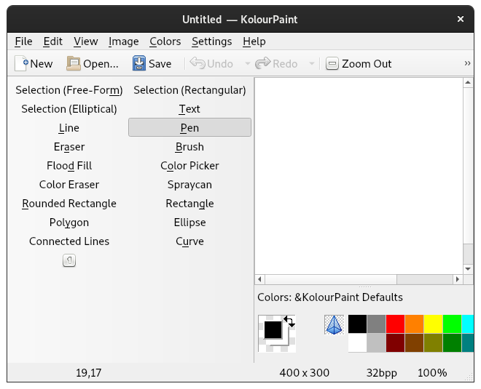The image size is (481, 389).
Task: Select the Text tool
Action: [x=189, y=109]
